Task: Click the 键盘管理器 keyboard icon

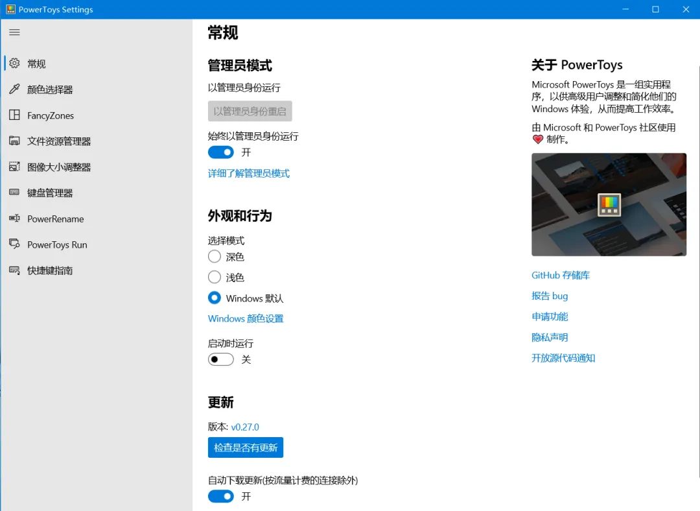Action: [14, 192]
